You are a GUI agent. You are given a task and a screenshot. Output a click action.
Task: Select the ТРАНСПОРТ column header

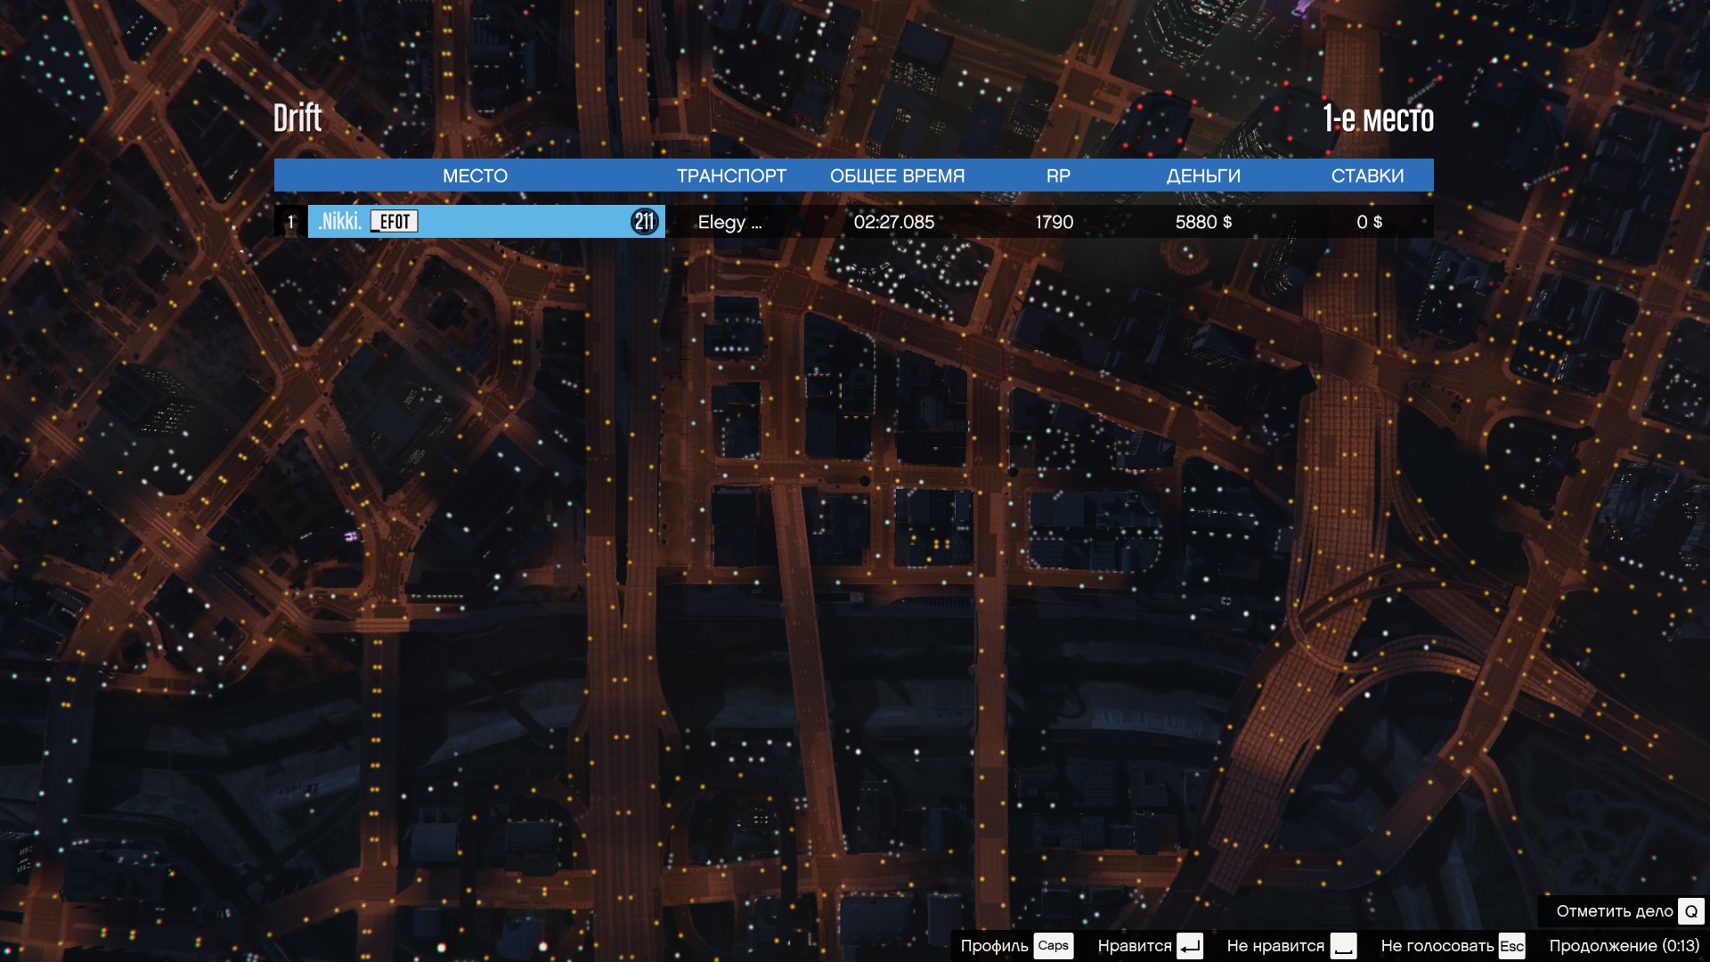731,175
